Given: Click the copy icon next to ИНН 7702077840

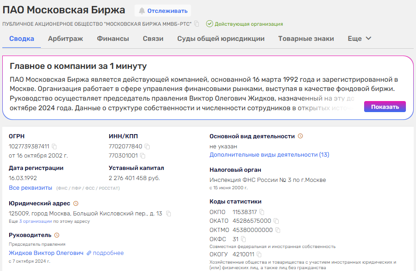Looking at the screenshot, I should (x=147, y=146).
